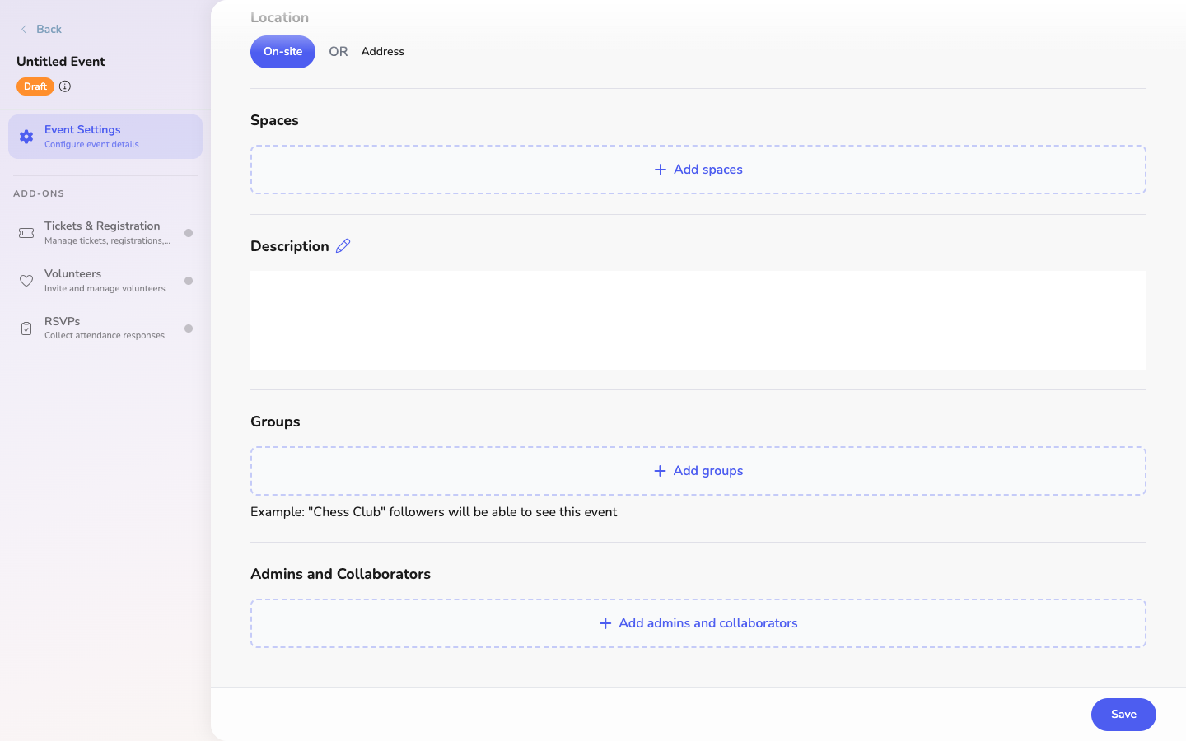Open the Event Settings menu item

point(105,137)
